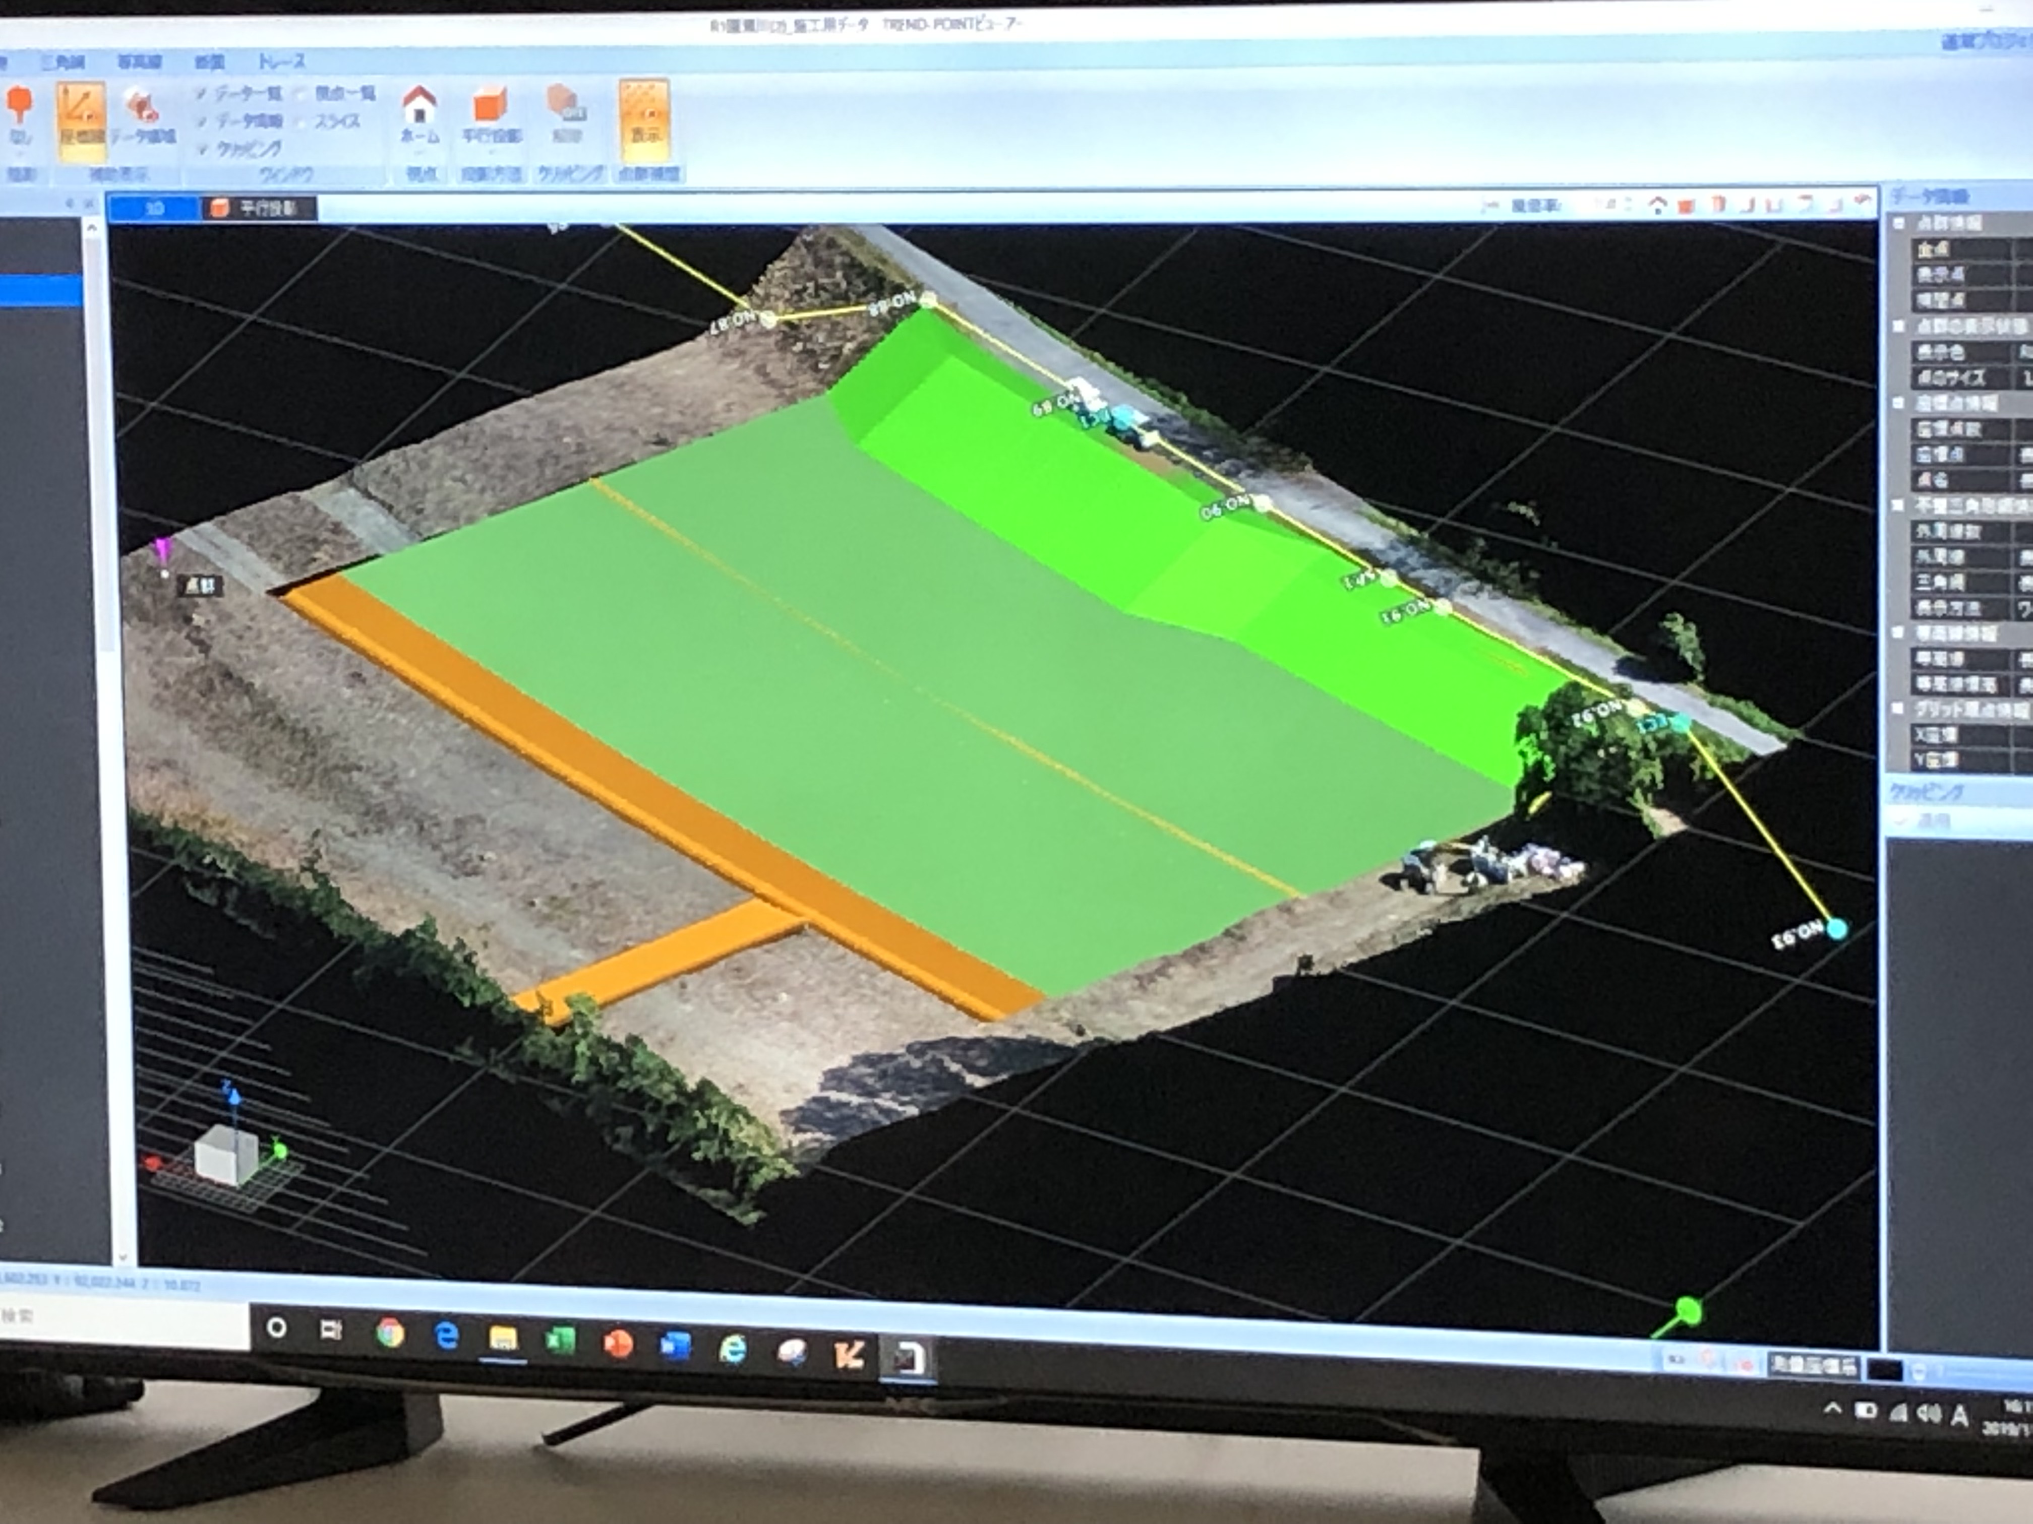
Task: Select the NO.87 survey point marker
Action: pos(768,320)
